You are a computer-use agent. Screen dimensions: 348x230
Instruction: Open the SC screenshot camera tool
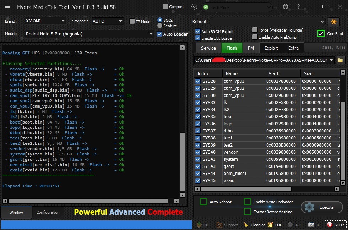point(314,225)
